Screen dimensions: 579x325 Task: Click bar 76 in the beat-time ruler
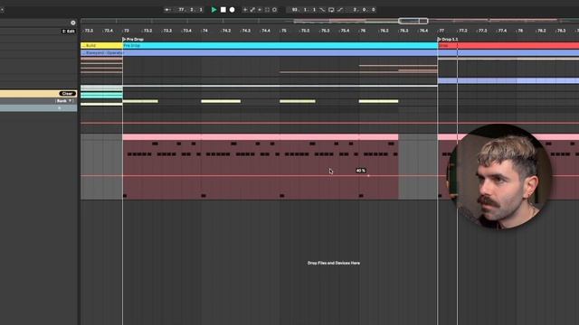click(363, 31)
